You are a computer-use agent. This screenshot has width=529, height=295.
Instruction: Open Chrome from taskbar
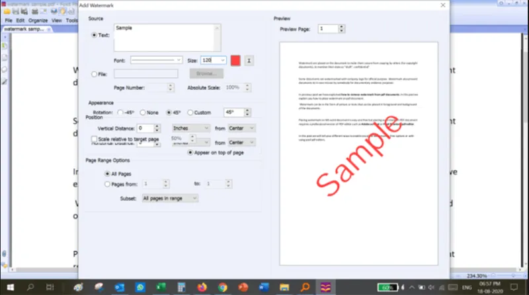click(223, 287)
